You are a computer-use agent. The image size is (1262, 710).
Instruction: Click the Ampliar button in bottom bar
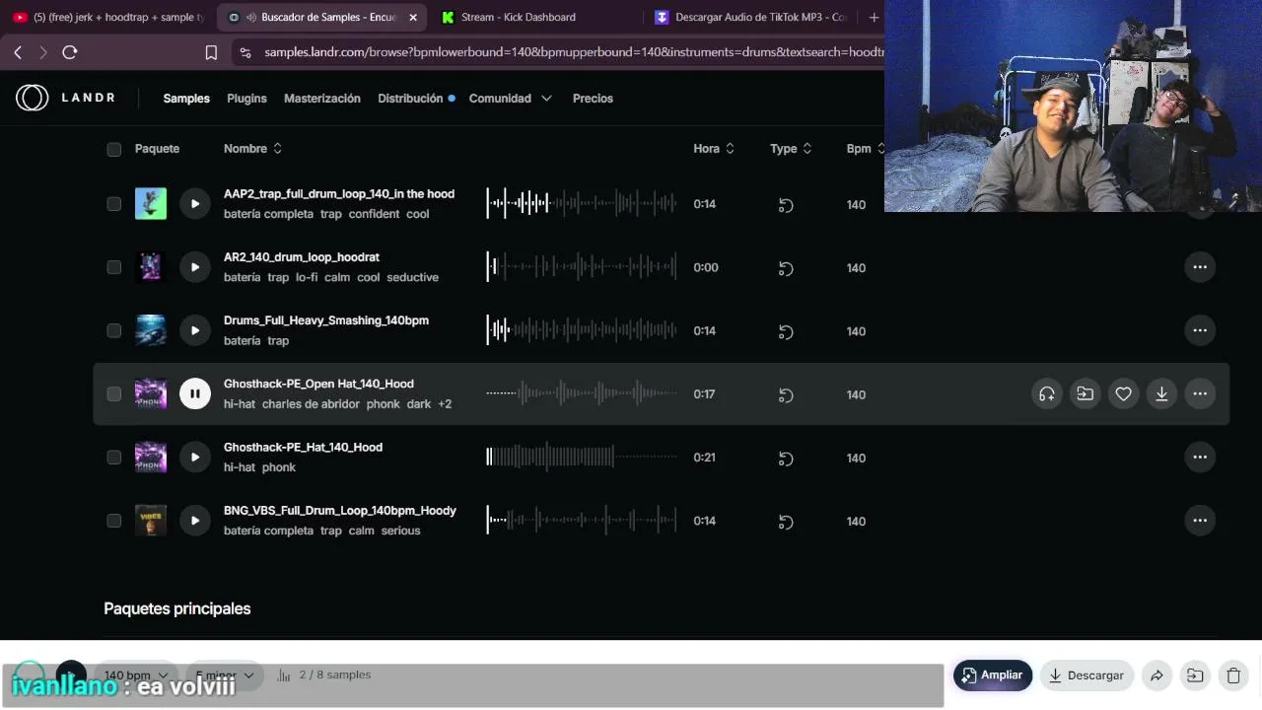coord(992,675)
